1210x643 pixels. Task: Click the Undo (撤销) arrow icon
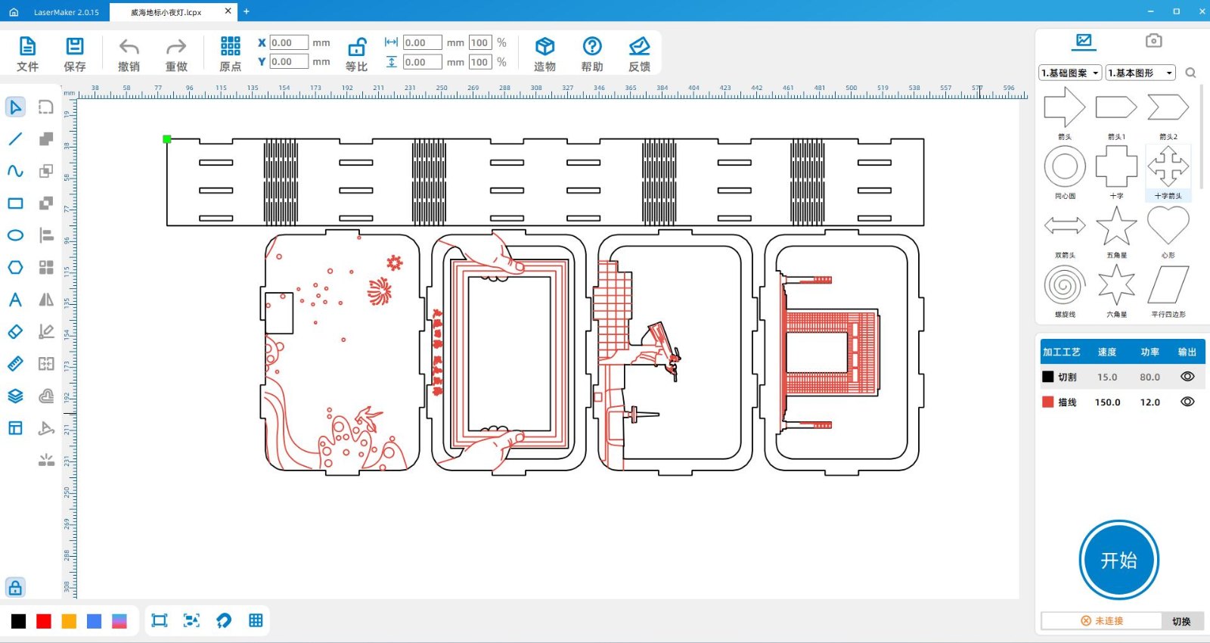click(129, 47)
